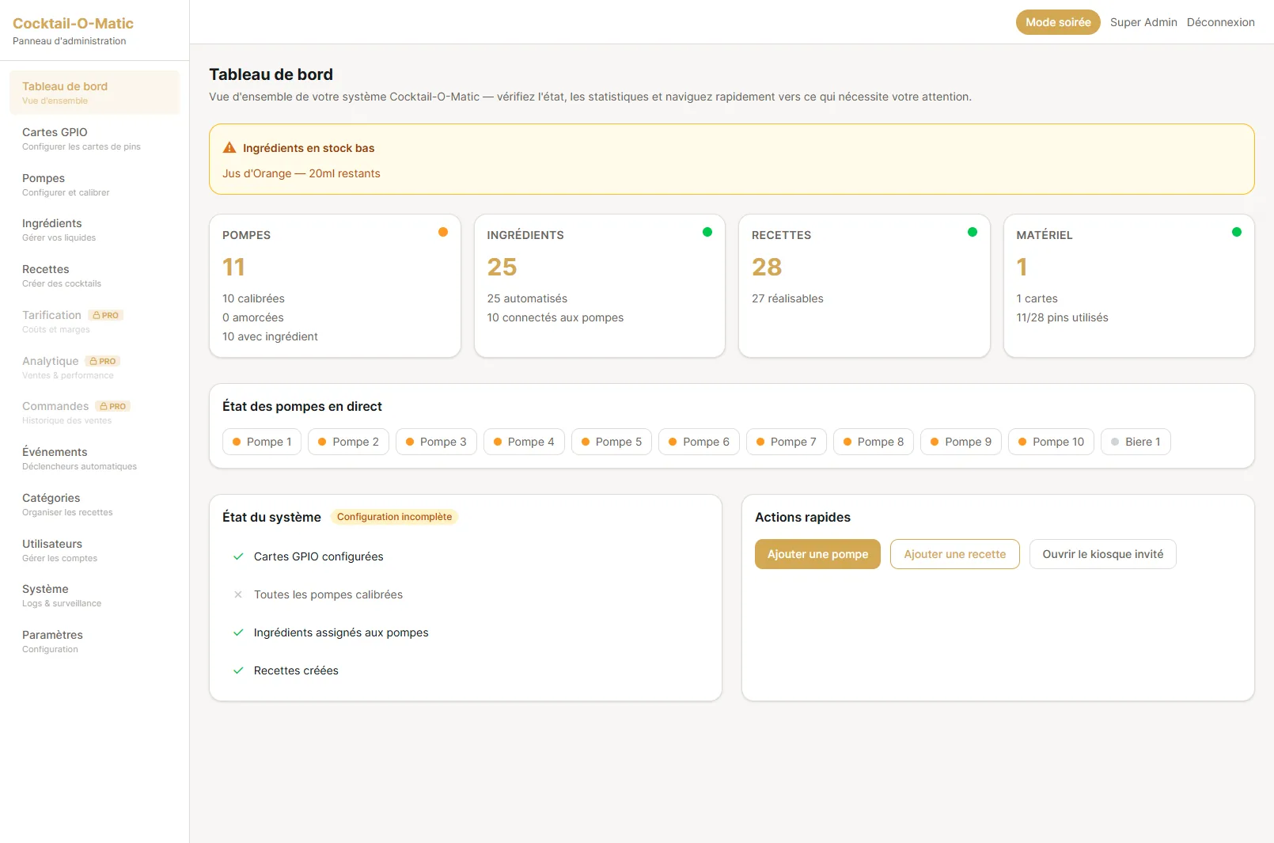This screenshot has height=843, width=1274.
Task: Click '27 réalisables' text
Action: [787, 298]
